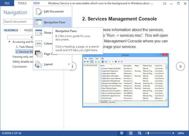189x136 pixels.
Task: Click the Navigation Pane icon in the menu
Action: [x=39, y=22]
